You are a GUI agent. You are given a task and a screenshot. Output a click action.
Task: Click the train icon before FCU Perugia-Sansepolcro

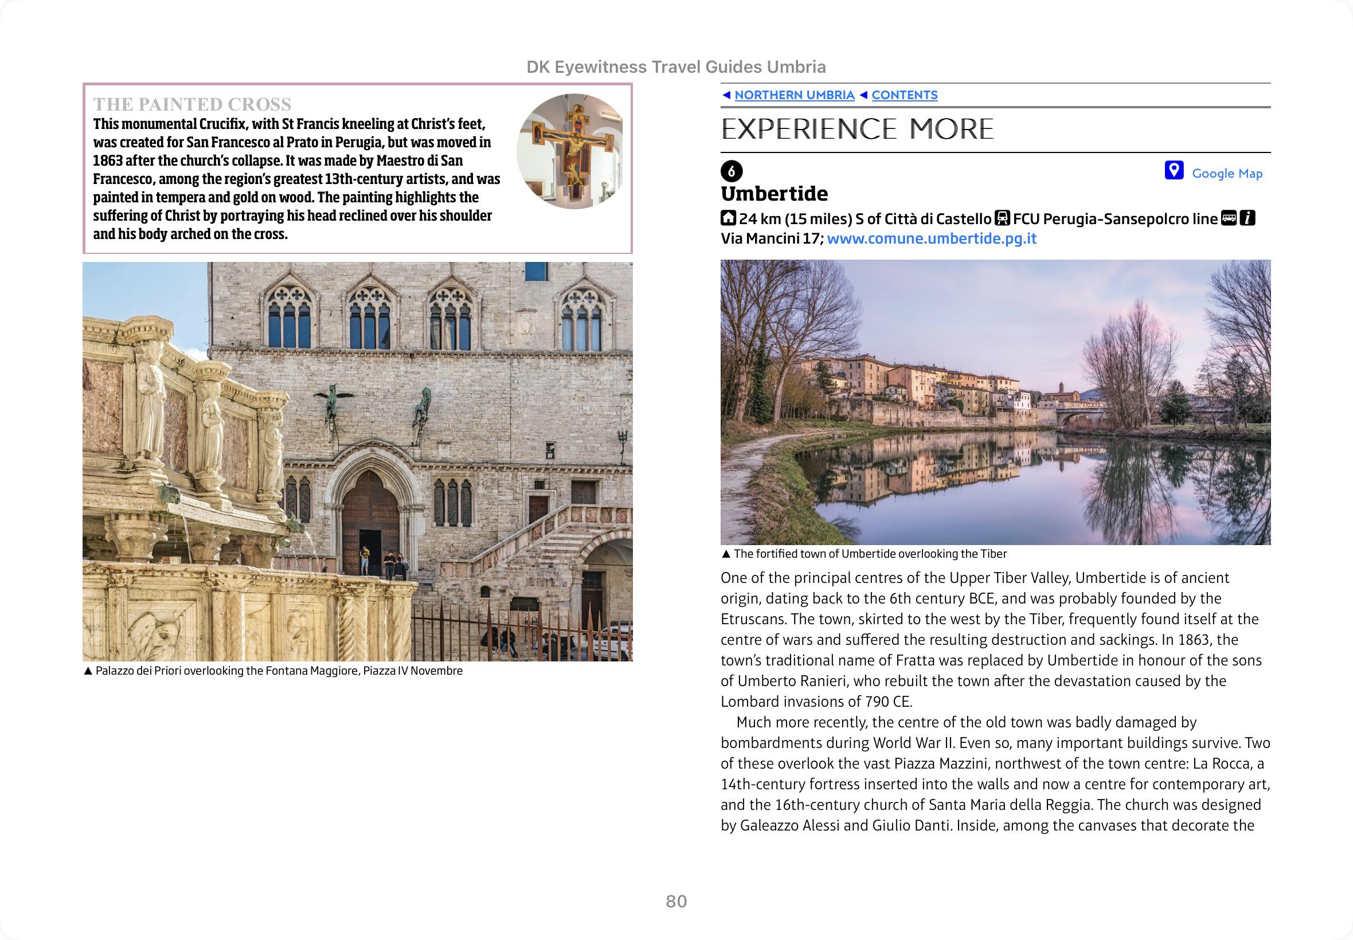pos(1002,218)
